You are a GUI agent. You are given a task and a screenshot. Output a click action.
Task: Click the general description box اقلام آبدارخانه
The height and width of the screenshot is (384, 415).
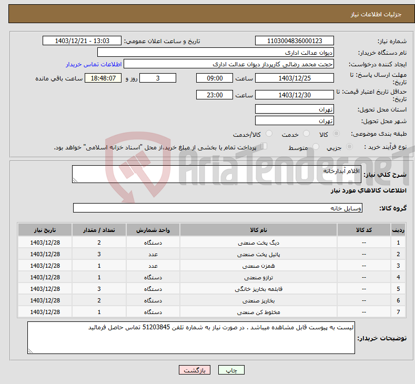tap(217, 174)
